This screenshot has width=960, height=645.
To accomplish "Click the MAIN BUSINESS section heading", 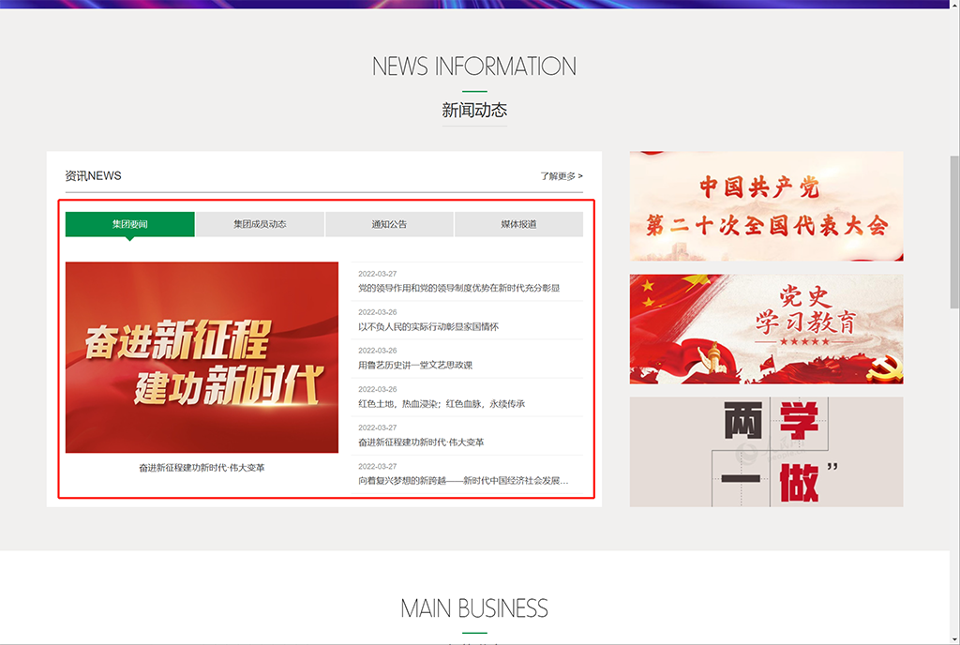I will pos(474,607).
